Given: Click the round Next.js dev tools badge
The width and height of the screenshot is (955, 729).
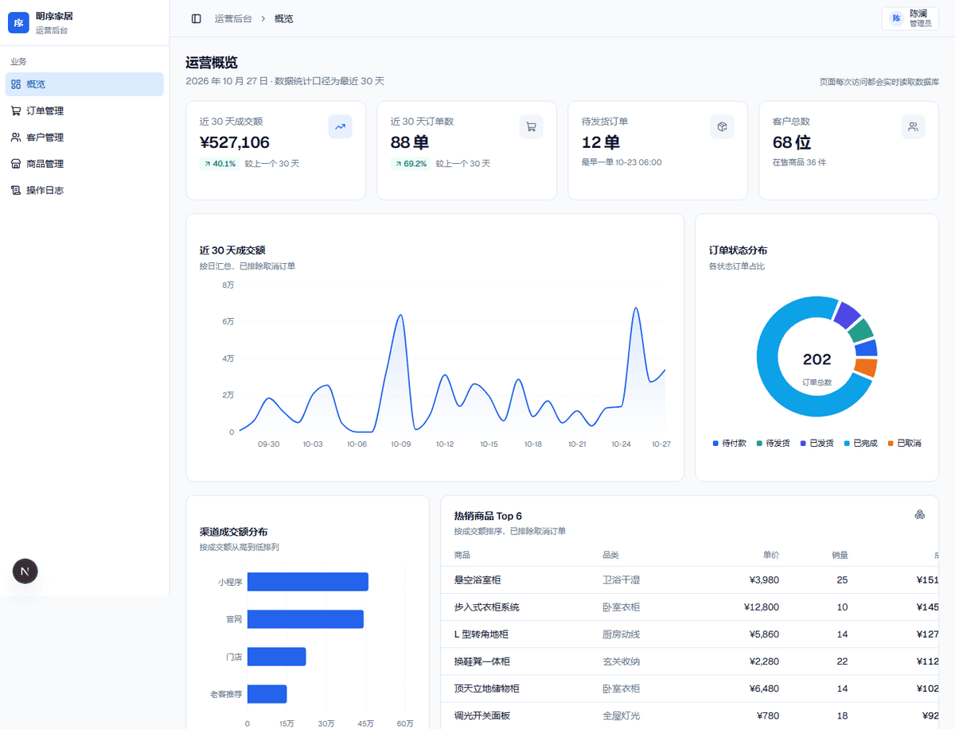Looking at the screenshot, I should coord(25,571).
